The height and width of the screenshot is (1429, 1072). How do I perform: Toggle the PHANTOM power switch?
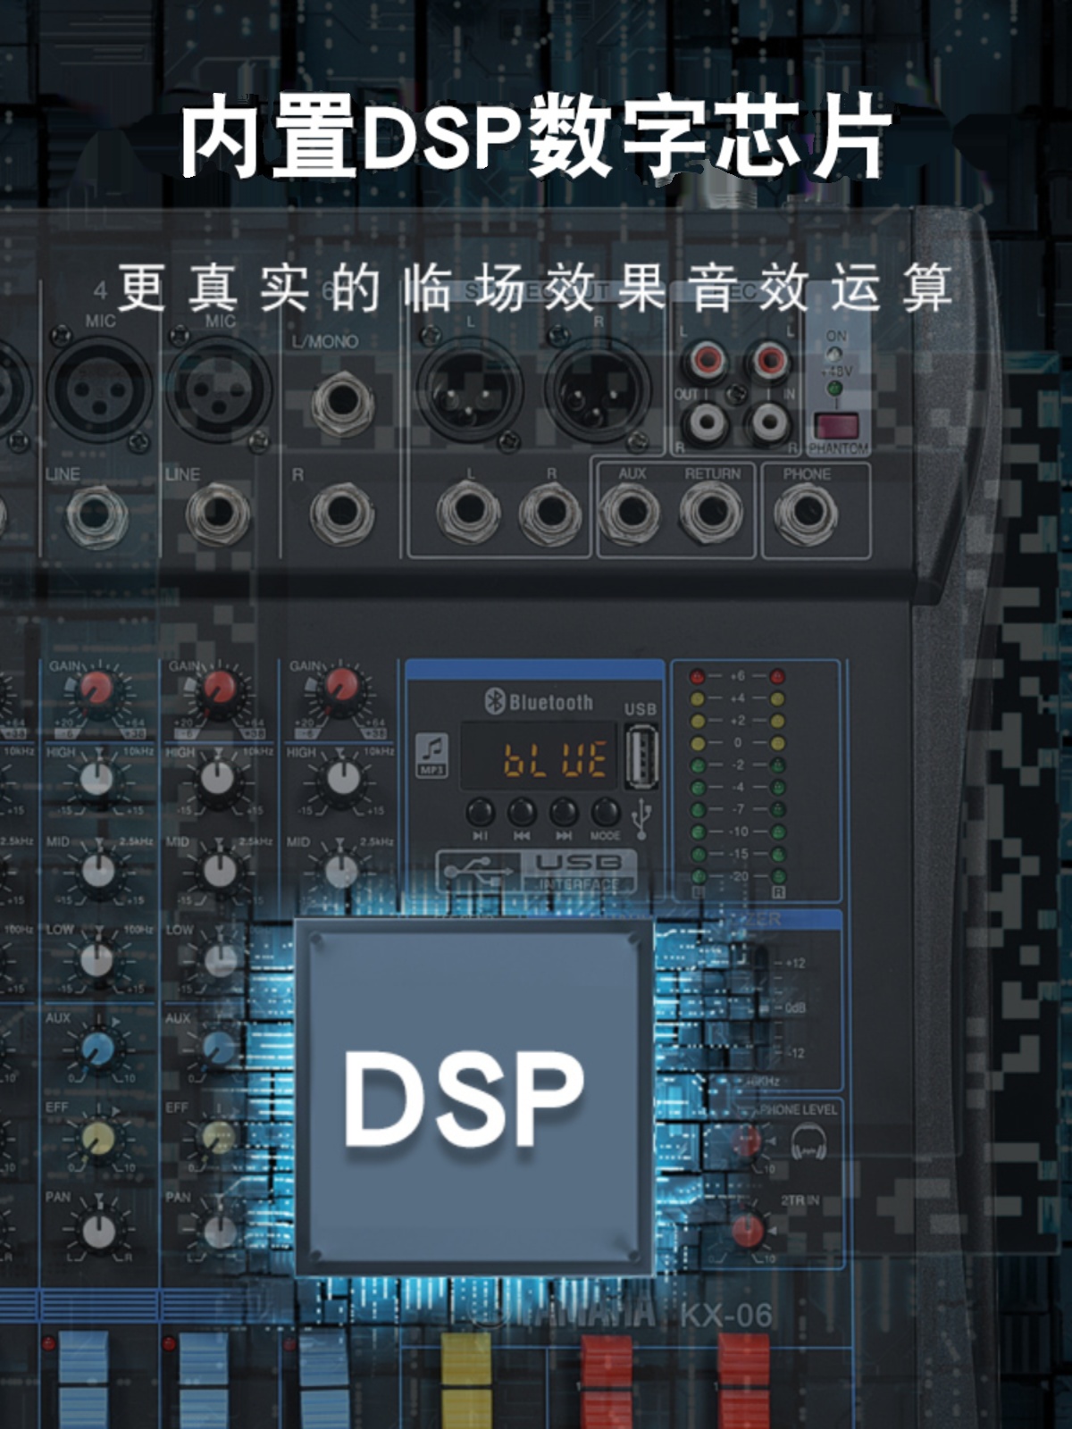pos(835,426)
